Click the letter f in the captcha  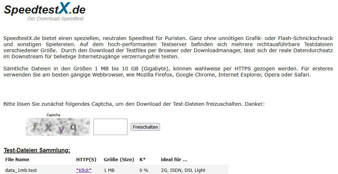click(x=35, y=127)
